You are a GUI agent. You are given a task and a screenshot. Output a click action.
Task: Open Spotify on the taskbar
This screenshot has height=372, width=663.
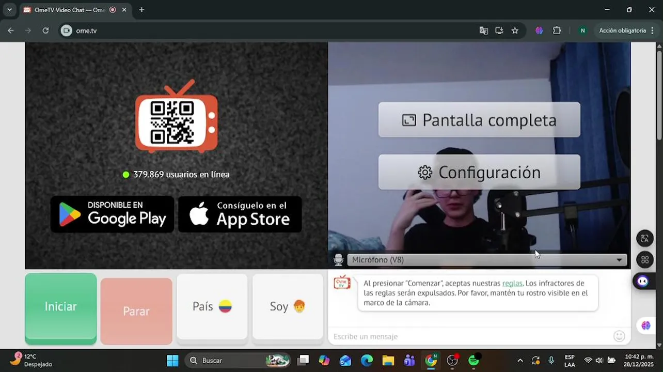[x=473, y=360]
